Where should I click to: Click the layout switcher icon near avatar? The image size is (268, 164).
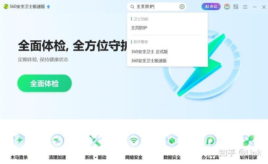[x=236, y=7]
